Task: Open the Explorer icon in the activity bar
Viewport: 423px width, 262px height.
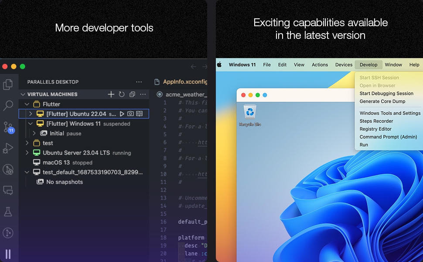Action: pos(8,84)
